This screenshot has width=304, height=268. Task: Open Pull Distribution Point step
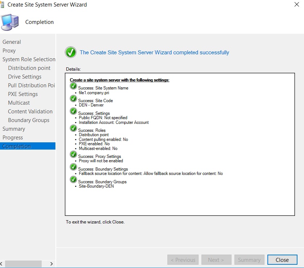coord(32,85)
